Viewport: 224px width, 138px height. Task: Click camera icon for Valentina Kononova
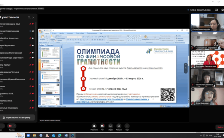[x=33, y=38]
